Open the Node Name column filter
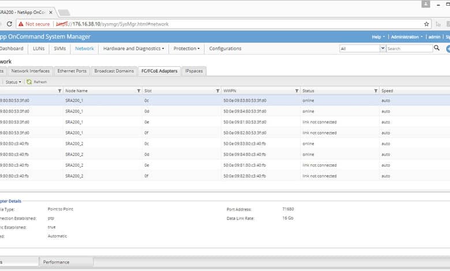 138,91
